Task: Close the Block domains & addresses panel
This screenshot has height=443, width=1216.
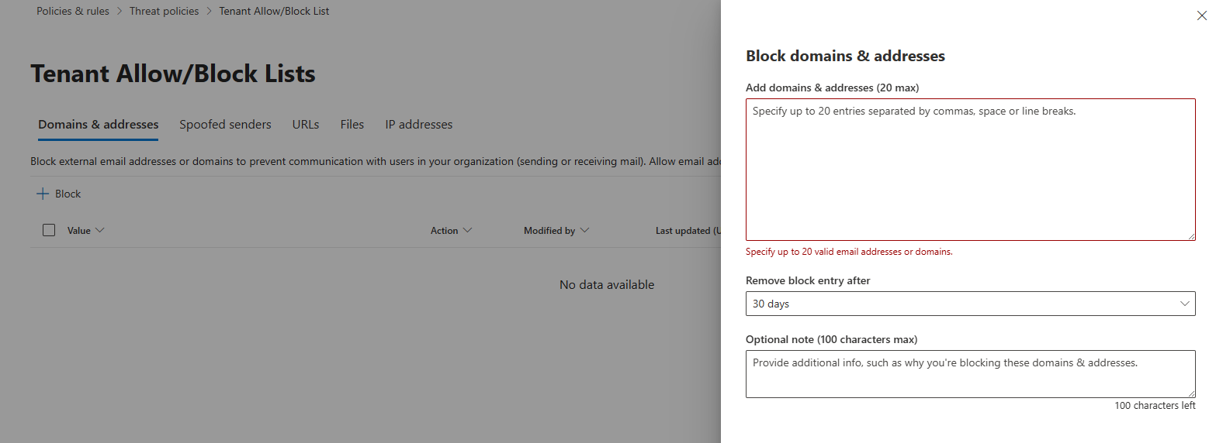Action: coord(1201,15)
